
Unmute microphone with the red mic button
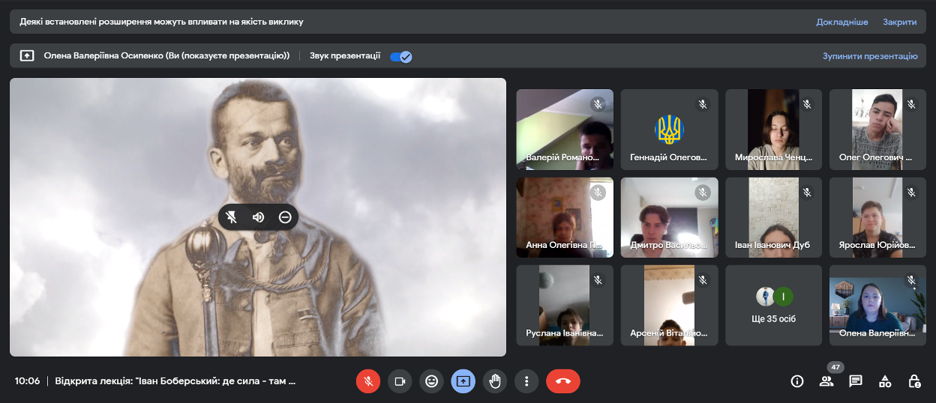(x=367, y=381)
